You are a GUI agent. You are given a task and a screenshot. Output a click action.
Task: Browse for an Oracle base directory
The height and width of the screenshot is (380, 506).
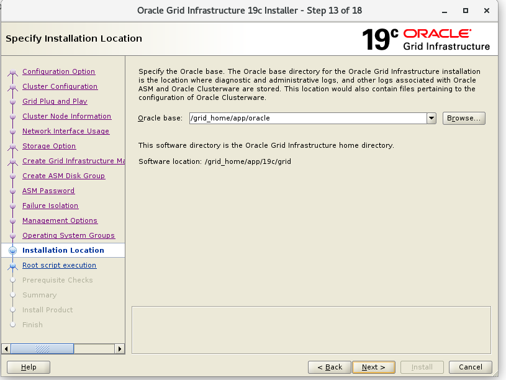[464, 118]
